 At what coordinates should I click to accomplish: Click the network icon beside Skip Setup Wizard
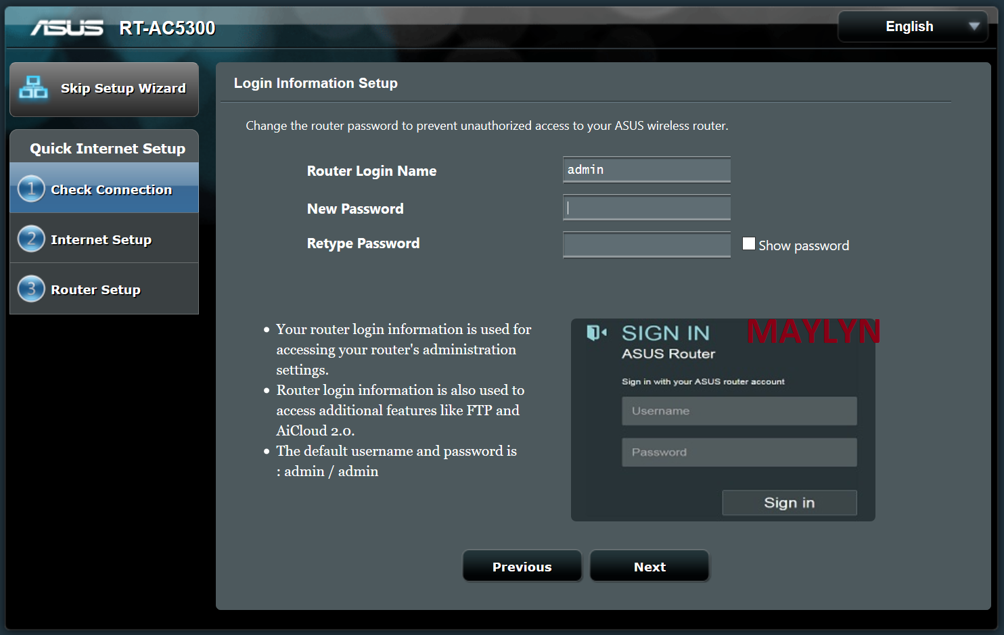pos(33,88)
